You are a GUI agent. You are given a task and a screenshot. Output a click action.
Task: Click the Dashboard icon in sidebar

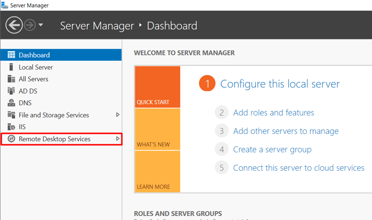pos(11,55)
